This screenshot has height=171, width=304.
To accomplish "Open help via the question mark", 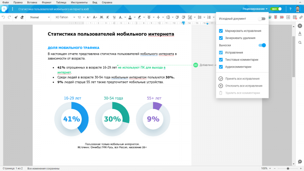I will point(290,9).
